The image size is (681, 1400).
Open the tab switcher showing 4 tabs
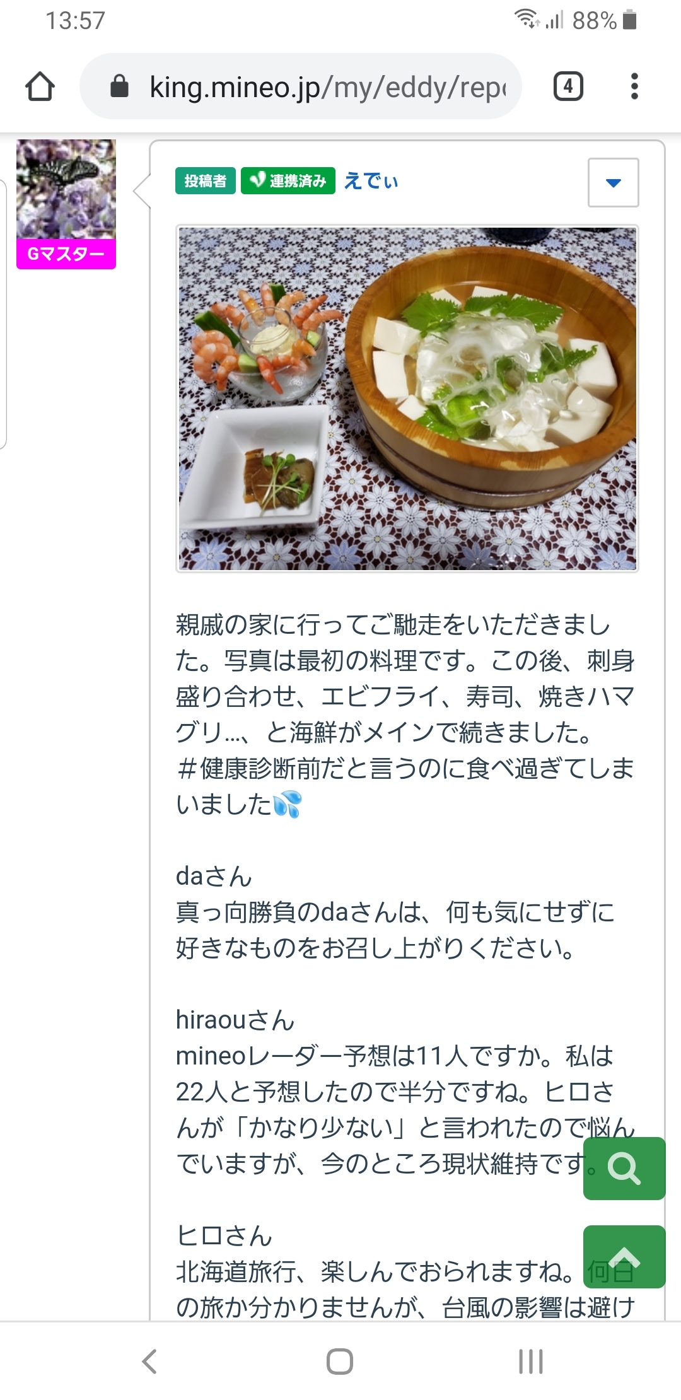[567, 86]
